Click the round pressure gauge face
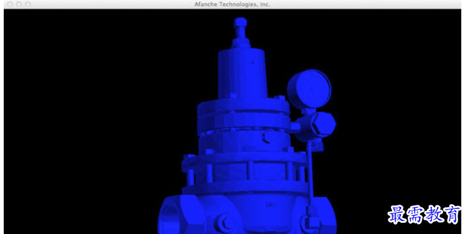This screenshot has height=234, width=465. [x=309, y=88]
